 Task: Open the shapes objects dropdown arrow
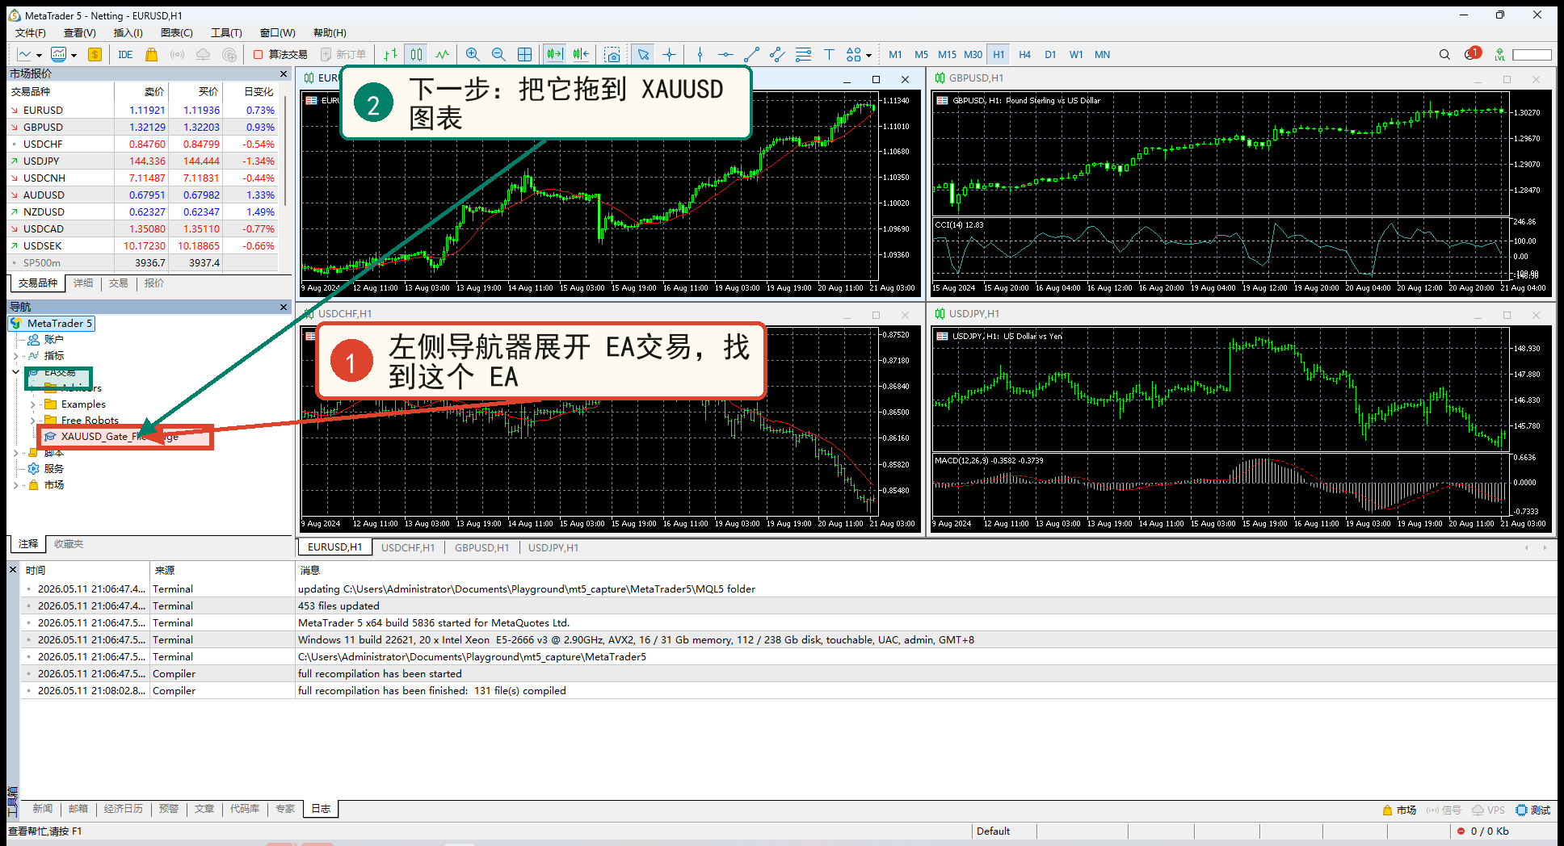[x=868, y=55]
